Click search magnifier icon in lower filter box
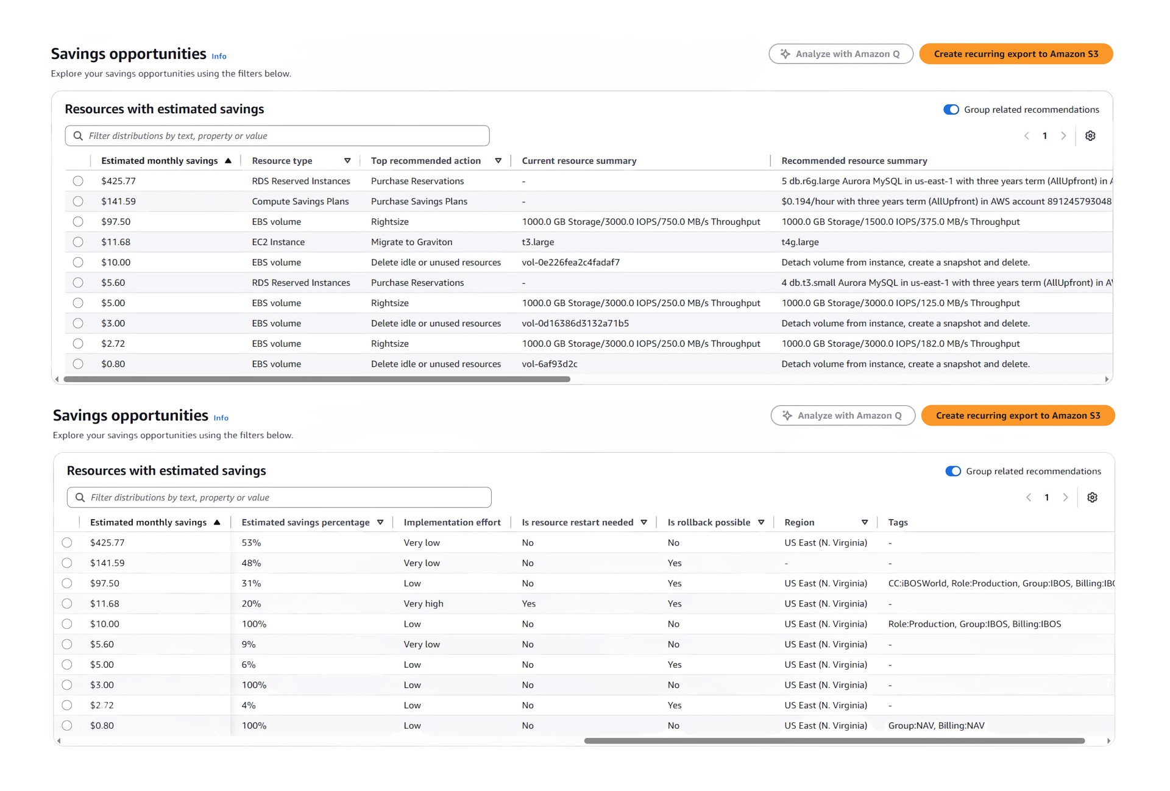 click(x=80, y=497)
